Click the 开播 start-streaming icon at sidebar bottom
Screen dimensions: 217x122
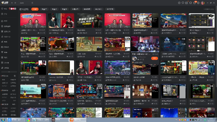(4, 115)
